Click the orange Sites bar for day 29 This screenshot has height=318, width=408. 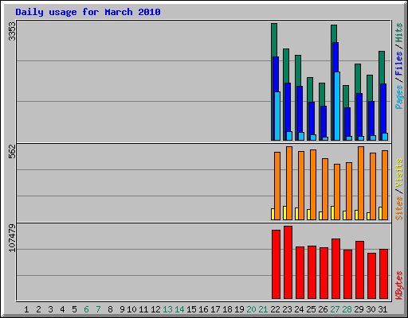361,183
